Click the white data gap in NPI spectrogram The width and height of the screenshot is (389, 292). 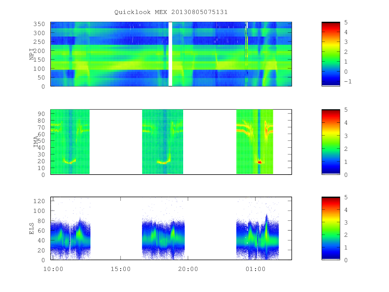170,54
